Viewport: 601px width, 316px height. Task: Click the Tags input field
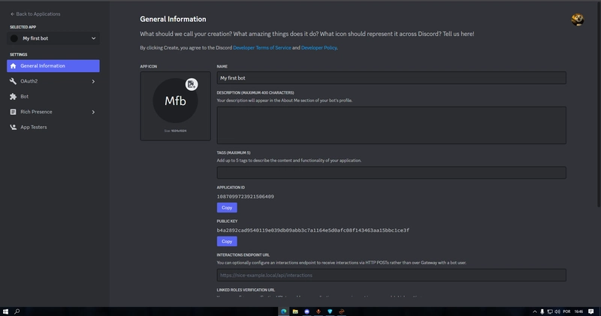coord(391,173)
